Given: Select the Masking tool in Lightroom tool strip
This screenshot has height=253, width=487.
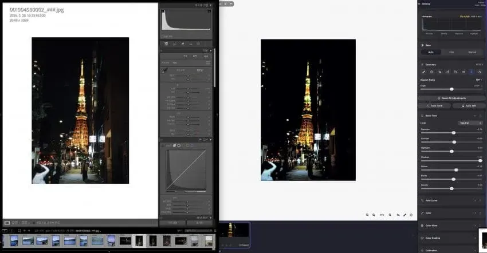Looking at the screenshot, I should click(x=198, y=44).
